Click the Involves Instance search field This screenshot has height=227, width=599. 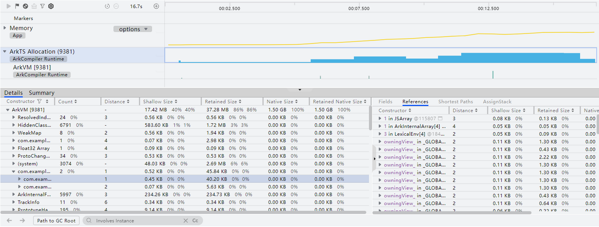point(135,220)
